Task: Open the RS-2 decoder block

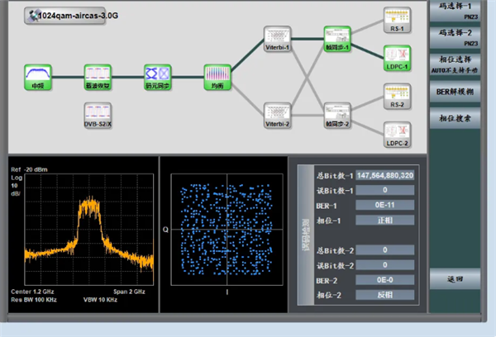Action: point(397,94)
